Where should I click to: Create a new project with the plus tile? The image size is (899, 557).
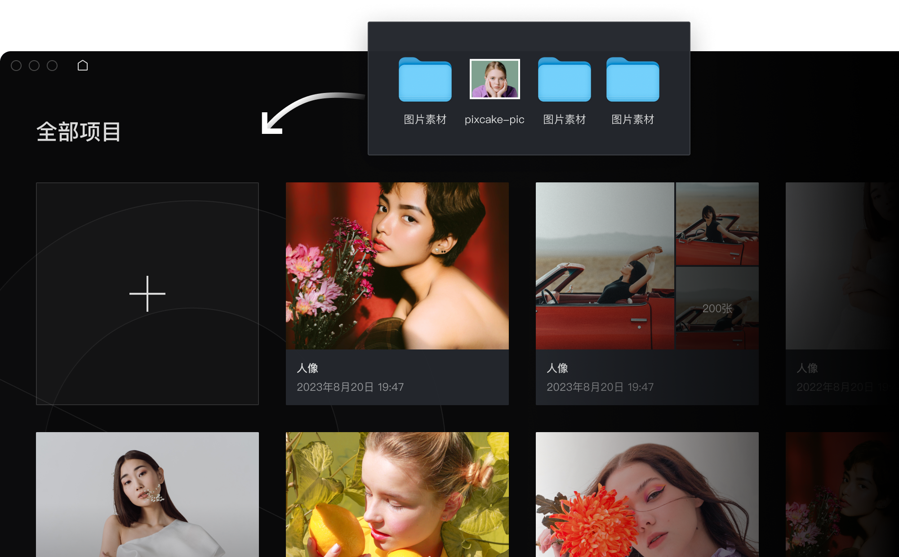click(x=147, y=294)
